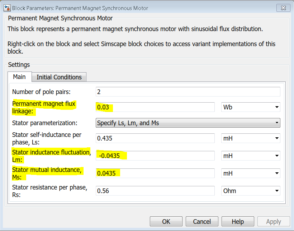294x231 pixels.
Task: Expand the Stator parameterization dropdown
Action: [188, 123]
